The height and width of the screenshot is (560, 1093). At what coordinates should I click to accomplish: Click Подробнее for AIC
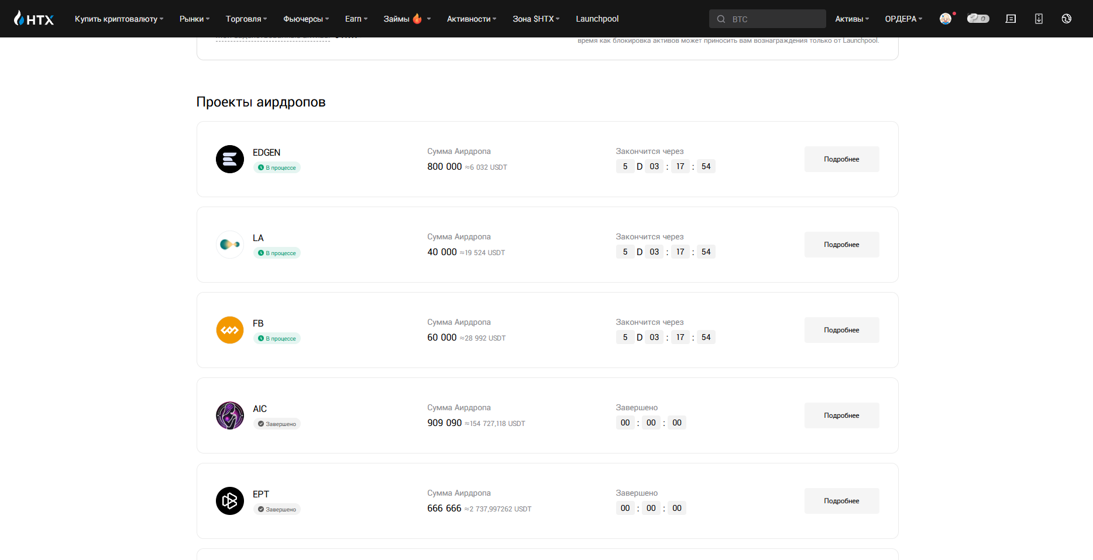coord(841,415)
